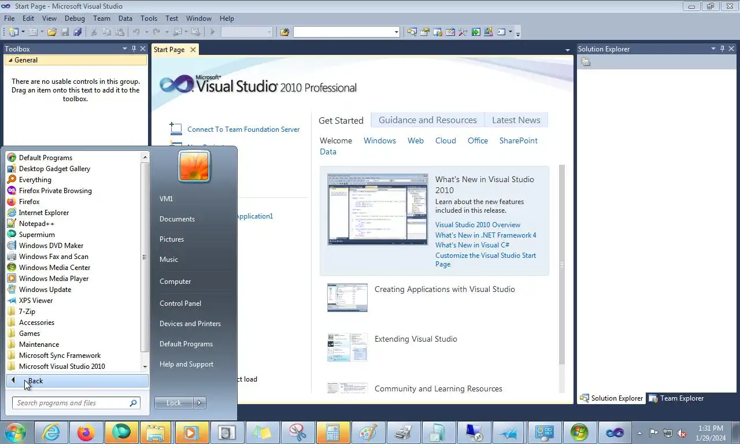Screen dimensions: 740x444
Task: Open Notepad++ from the Start menu
Action: coord(76,224)
